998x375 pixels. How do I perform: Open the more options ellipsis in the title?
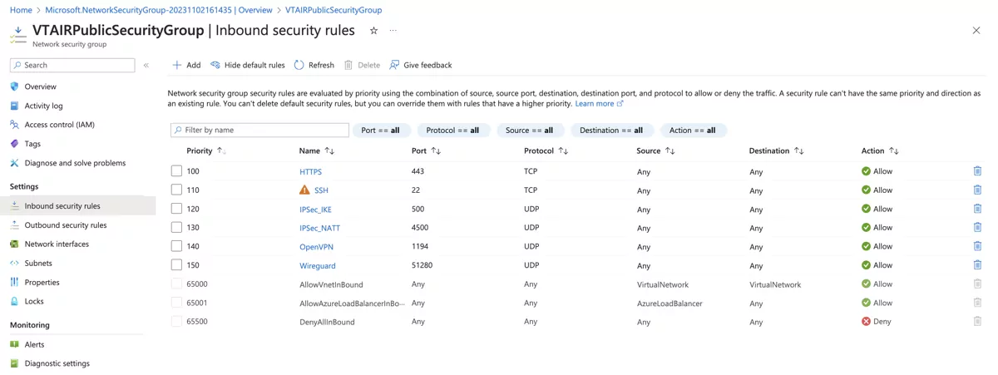(393, 31)
